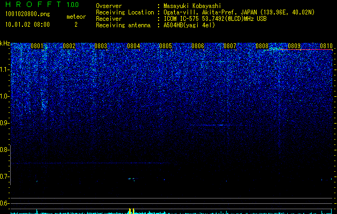Click the antenna A504HB(yagi 4el) text
The width and height of the screenshot is (337, 214).
click(x=189, y=25)
